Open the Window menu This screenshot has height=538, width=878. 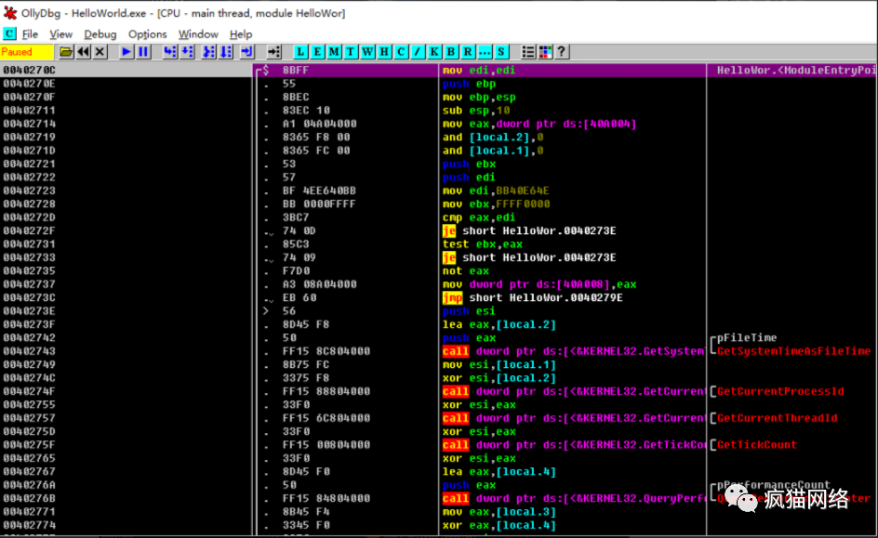coord(198,34)
